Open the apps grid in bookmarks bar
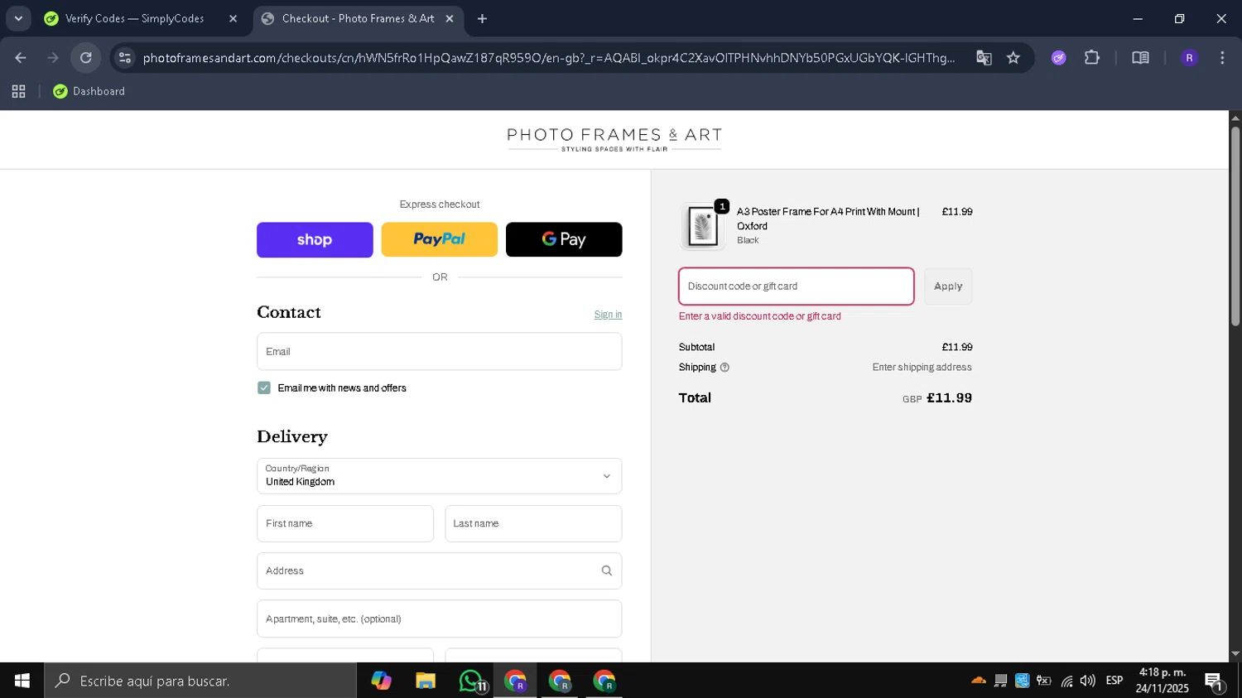 coord(18,92)
